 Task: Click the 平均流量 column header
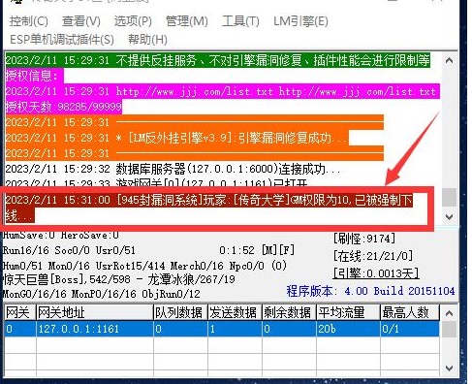[x=348, y=312]
